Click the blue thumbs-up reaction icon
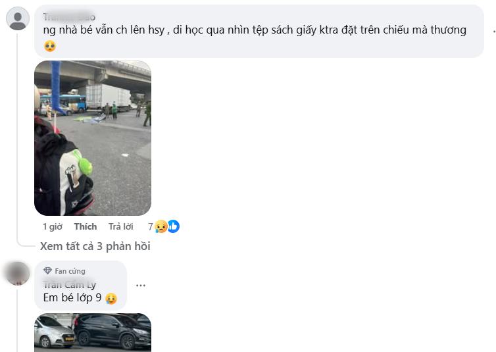The height and width of the screenshot is (352, 496). [174, 226]
